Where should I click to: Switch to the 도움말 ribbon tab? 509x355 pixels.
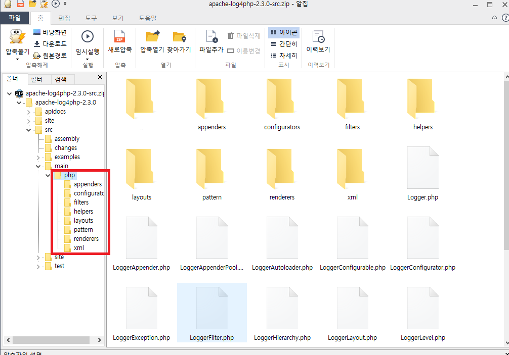[147, 18]
